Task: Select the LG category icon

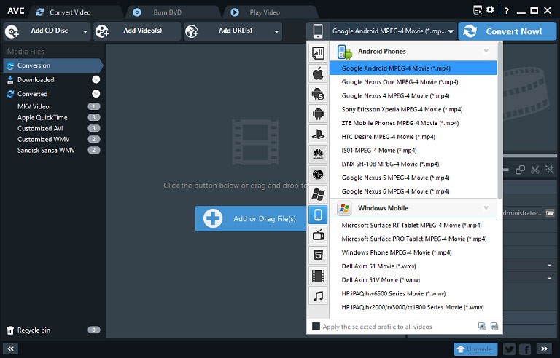Action: click(318, 175)
